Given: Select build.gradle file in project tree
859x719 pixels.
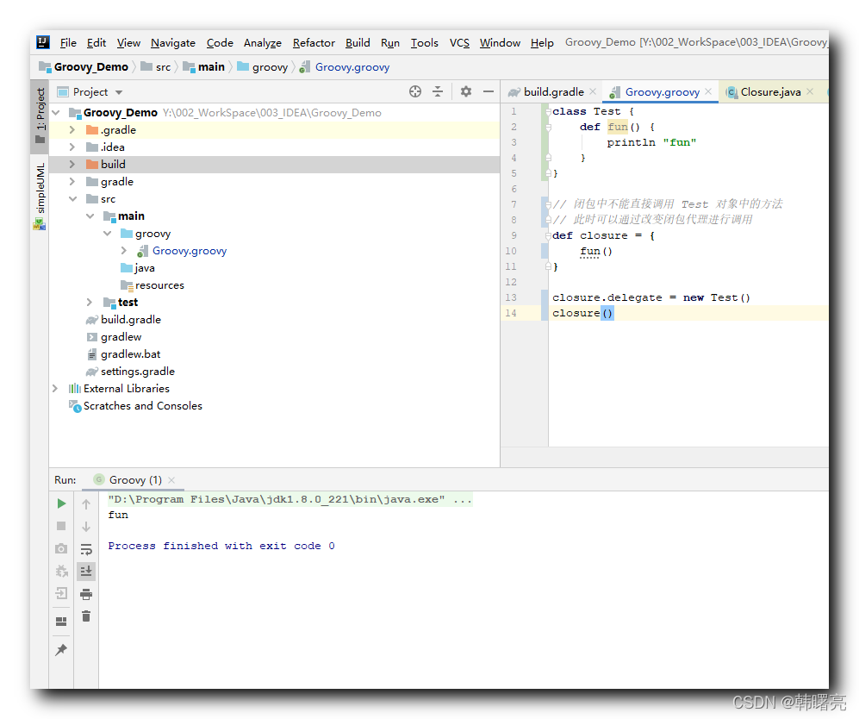Looking at the screenshot, I should click(x=130, y=320).
